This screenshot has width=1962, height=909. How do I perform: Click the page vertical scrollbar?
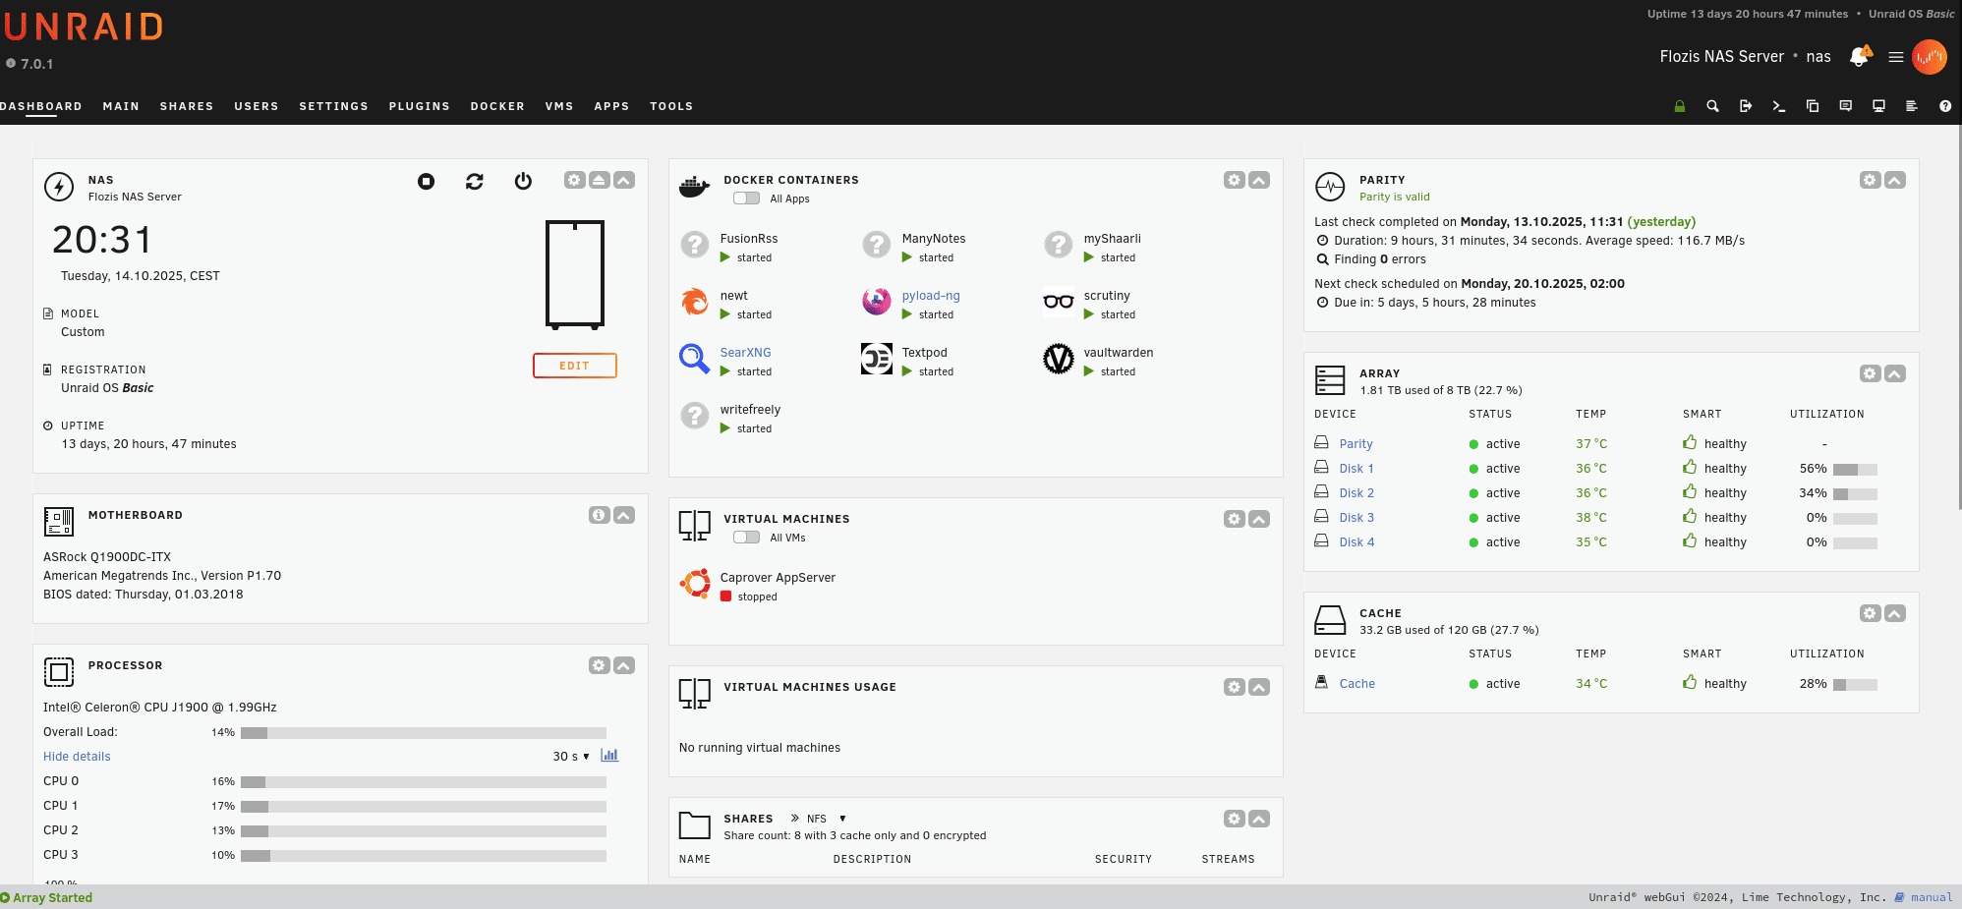click(1959, 316)
